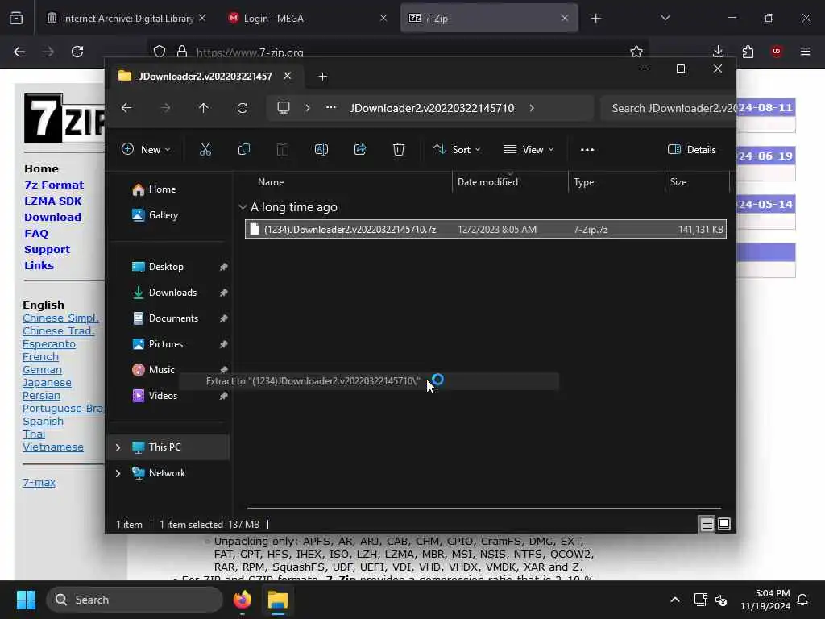This screenshot has height=619, width=825.
Task: Expand hidden path via address bar ellipsis
Action: [330, 108]
